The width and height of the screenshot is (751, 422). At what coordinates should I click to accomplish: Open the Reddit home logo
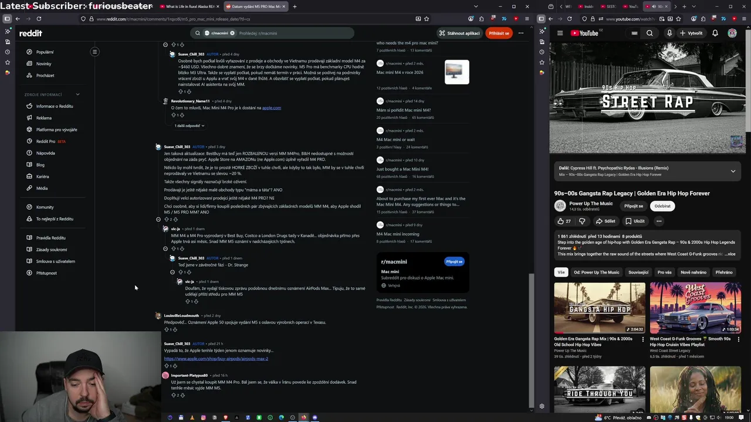pyautogui.click(x=31, y=33)
